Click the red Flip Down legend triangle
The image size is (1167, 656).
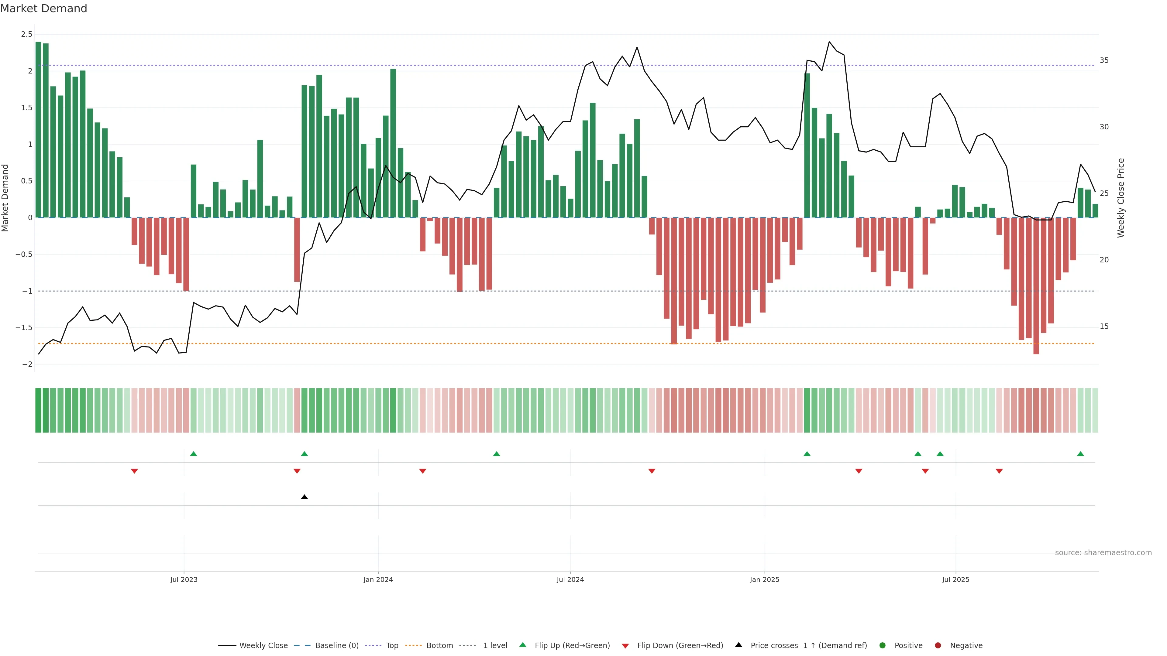625,646
